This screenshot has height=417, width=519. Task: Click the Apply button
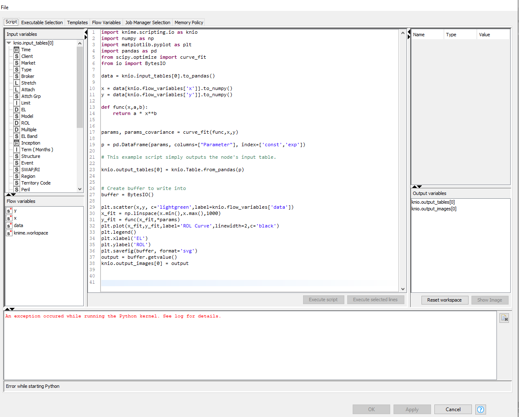pyautogui.click(x=412, y=410)
